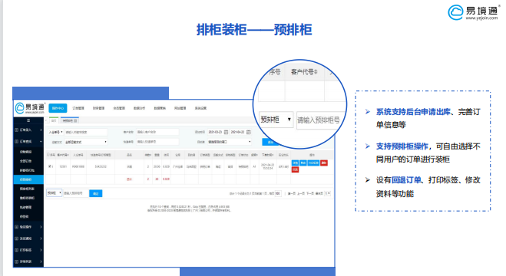The height and width of the screenshot is (276, 506).
Task: Tick the select-all checkbox in table header
Action: (x=48, y=155)
